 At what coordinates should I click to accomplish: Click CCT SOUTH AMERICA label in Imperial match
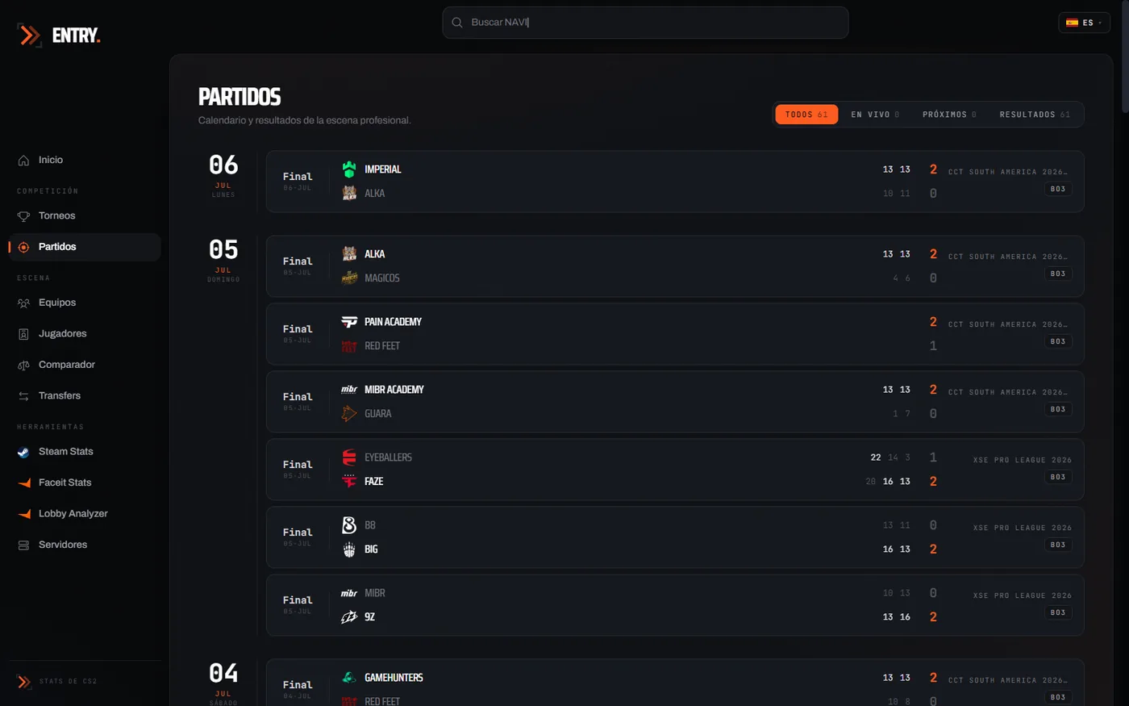[1008, 172]
